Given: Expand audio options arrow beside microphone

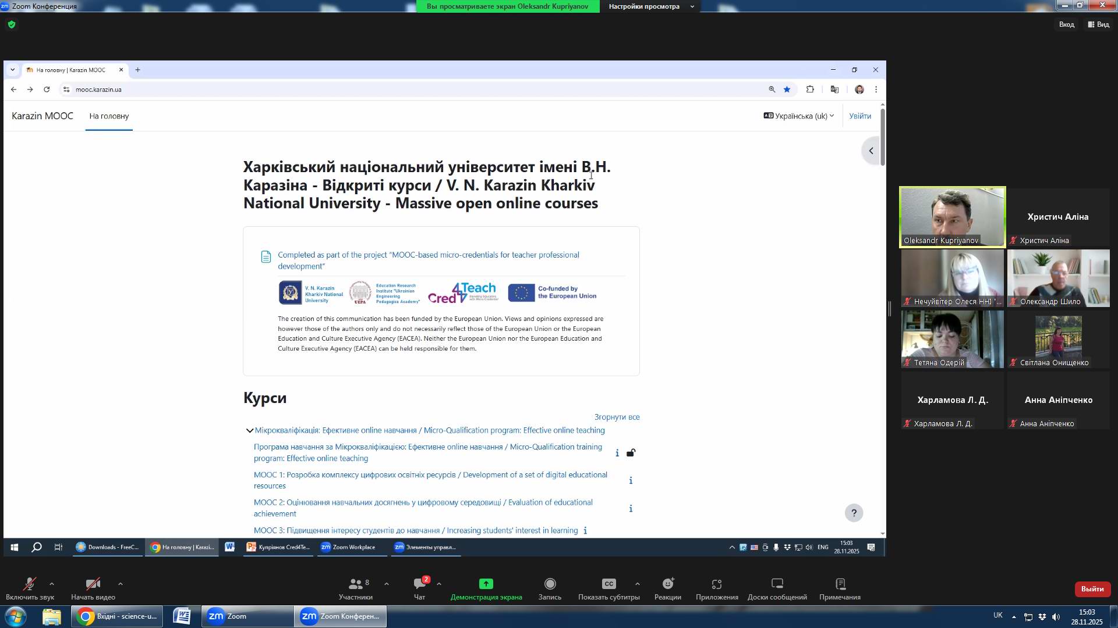Looking at the screenshot, I should coord(52,584).
